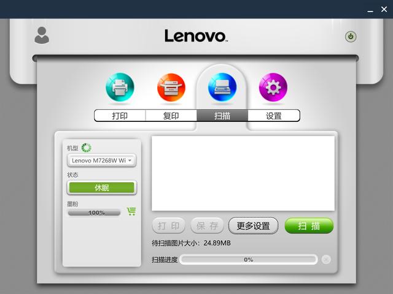Click the 墨粉 toner label
This screenshot has height=294, width=393.
pyautogui.click(x=72, y=204)
